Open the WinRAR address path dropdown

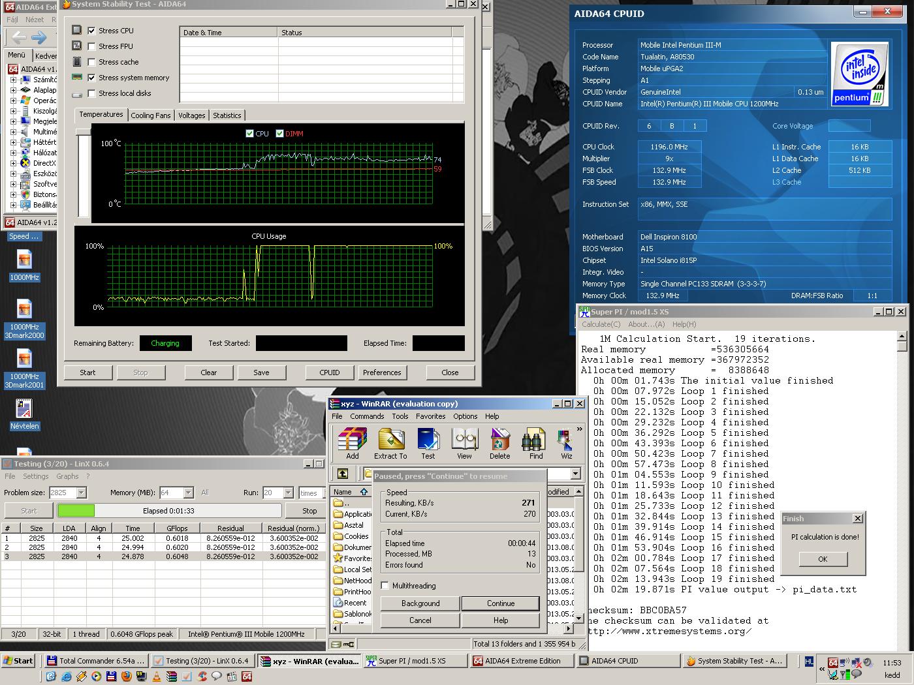(575, 474)
